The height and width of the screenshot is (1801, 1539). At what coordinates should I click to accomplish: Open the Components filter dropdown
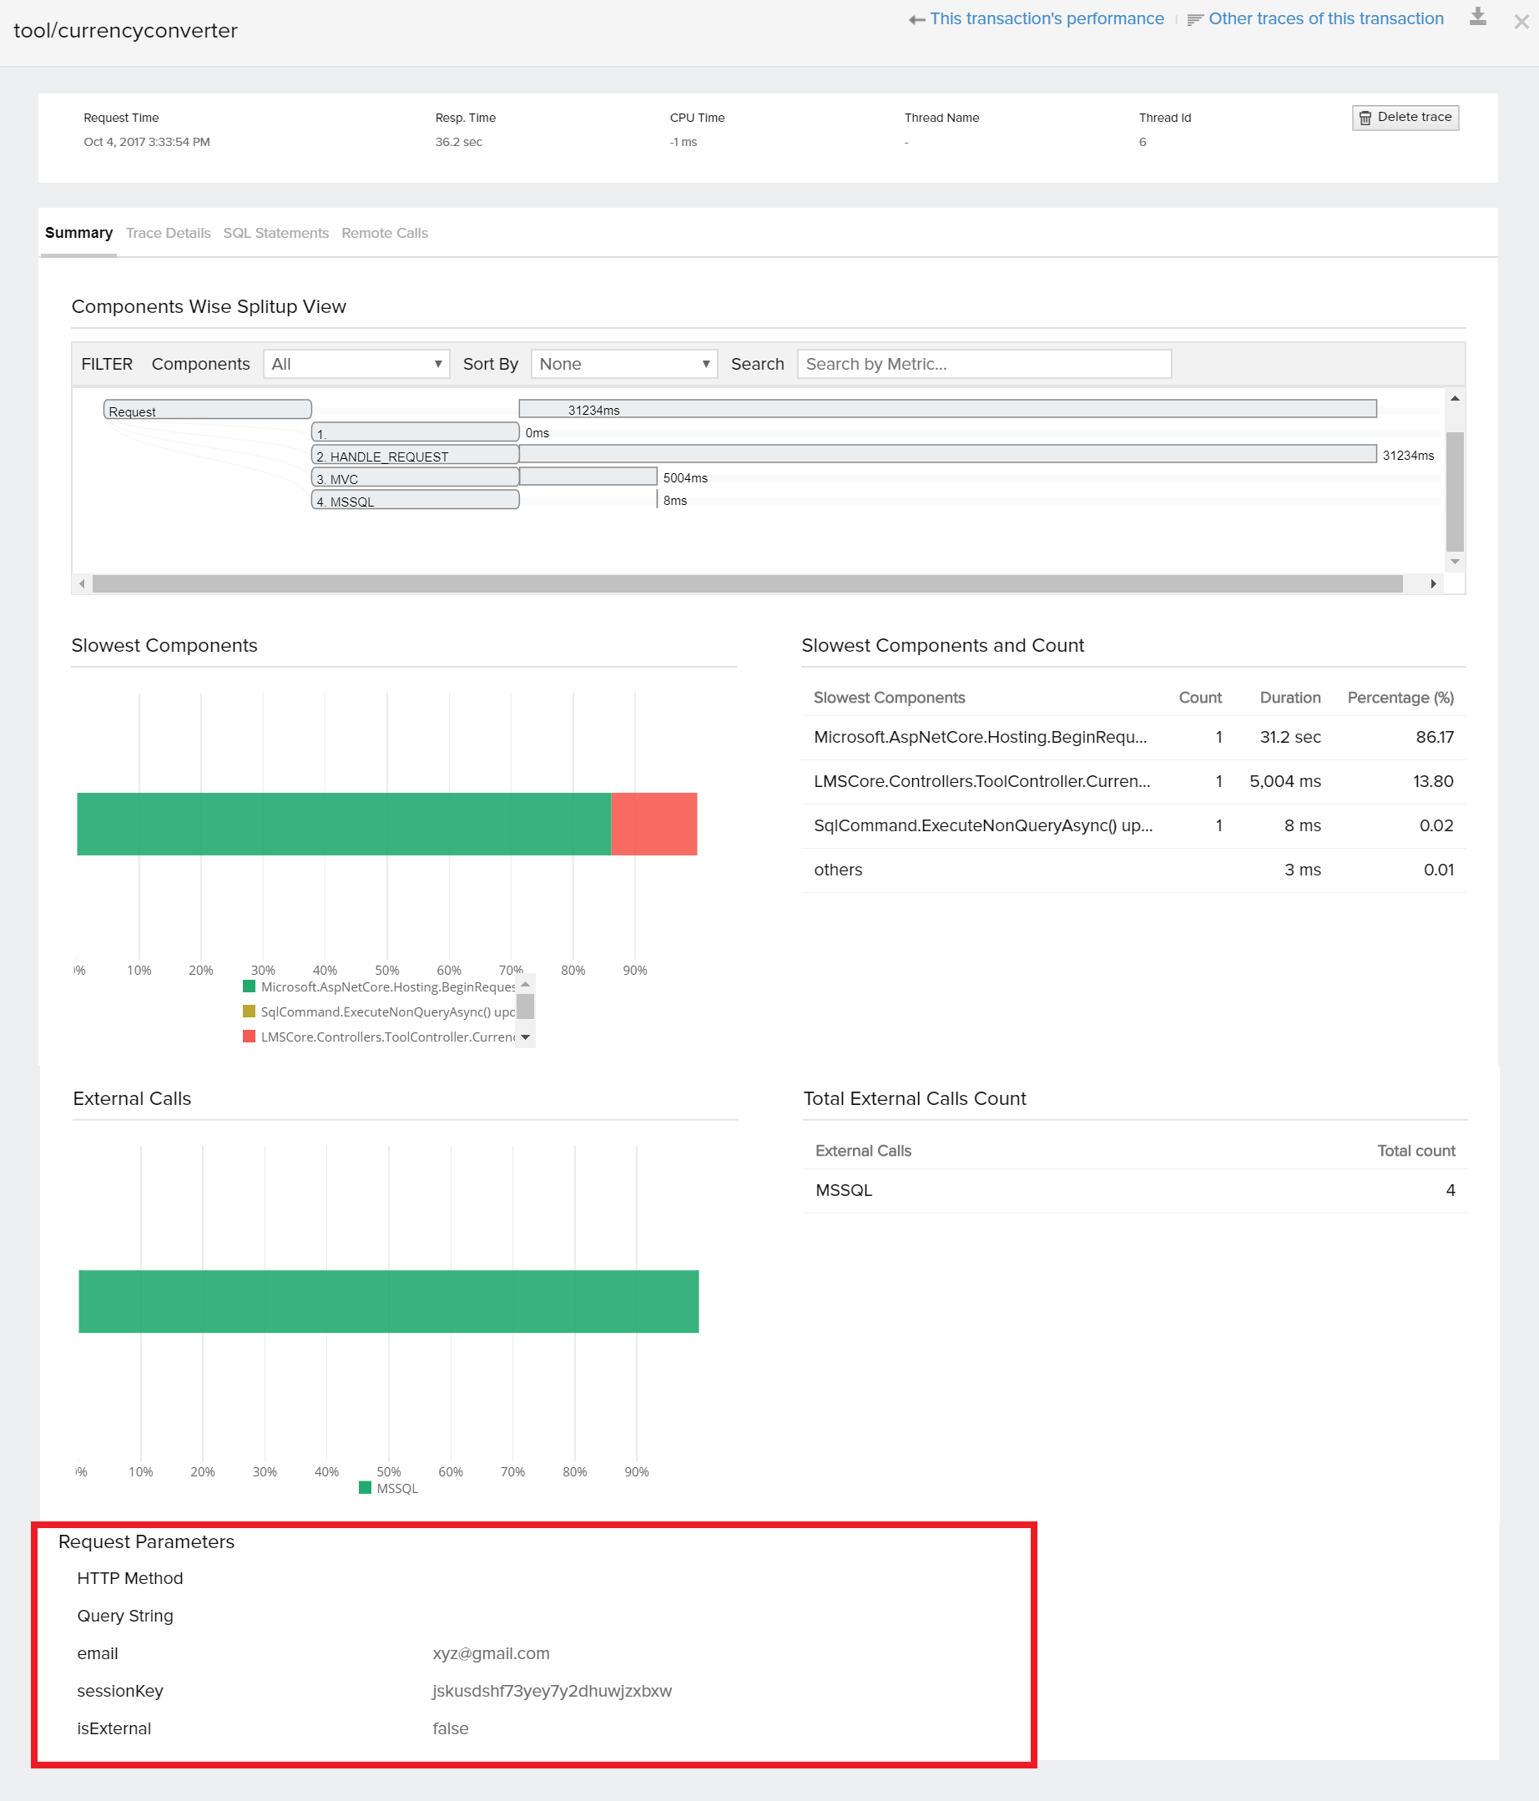point(356,364)
